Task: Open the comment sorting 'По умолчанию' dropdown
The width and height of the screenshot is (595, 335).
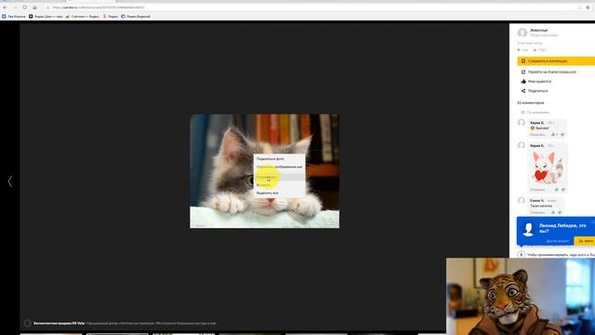Action: [535, 113]
